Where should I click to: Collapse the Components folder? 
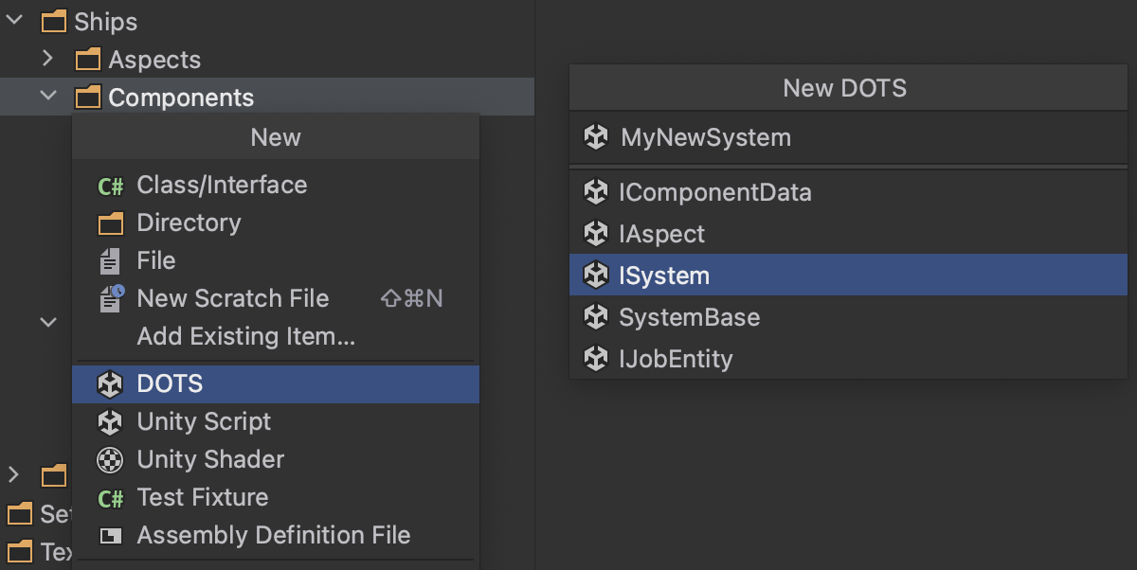[45, 97]
